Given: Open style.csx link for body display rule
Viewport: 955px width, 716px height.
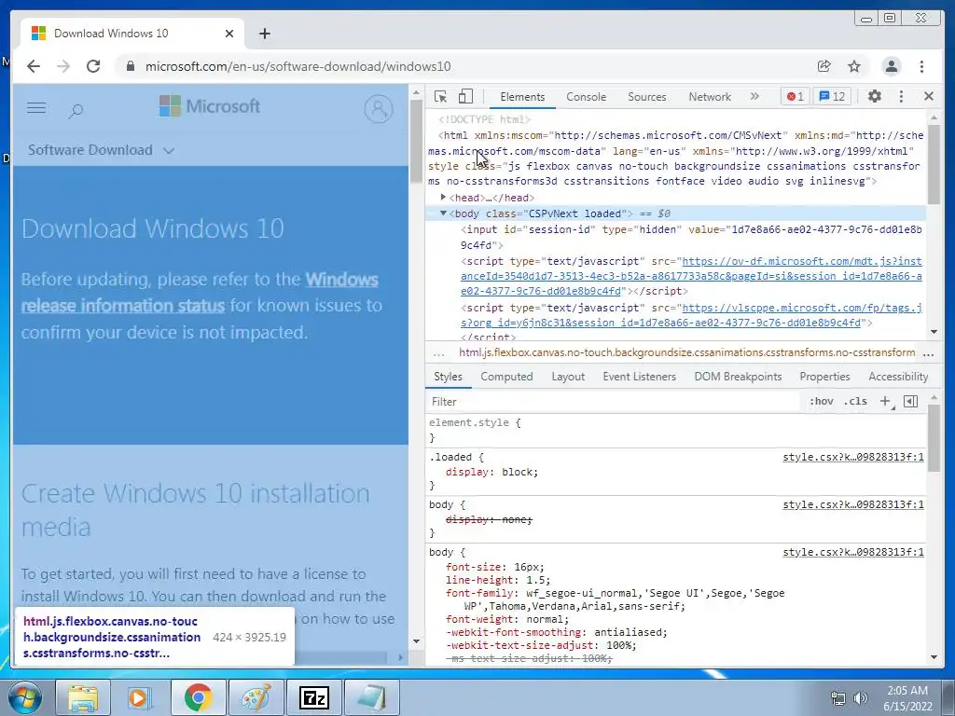Looking at the screenshot, I should pyautogui.click(x=852, y=504).
